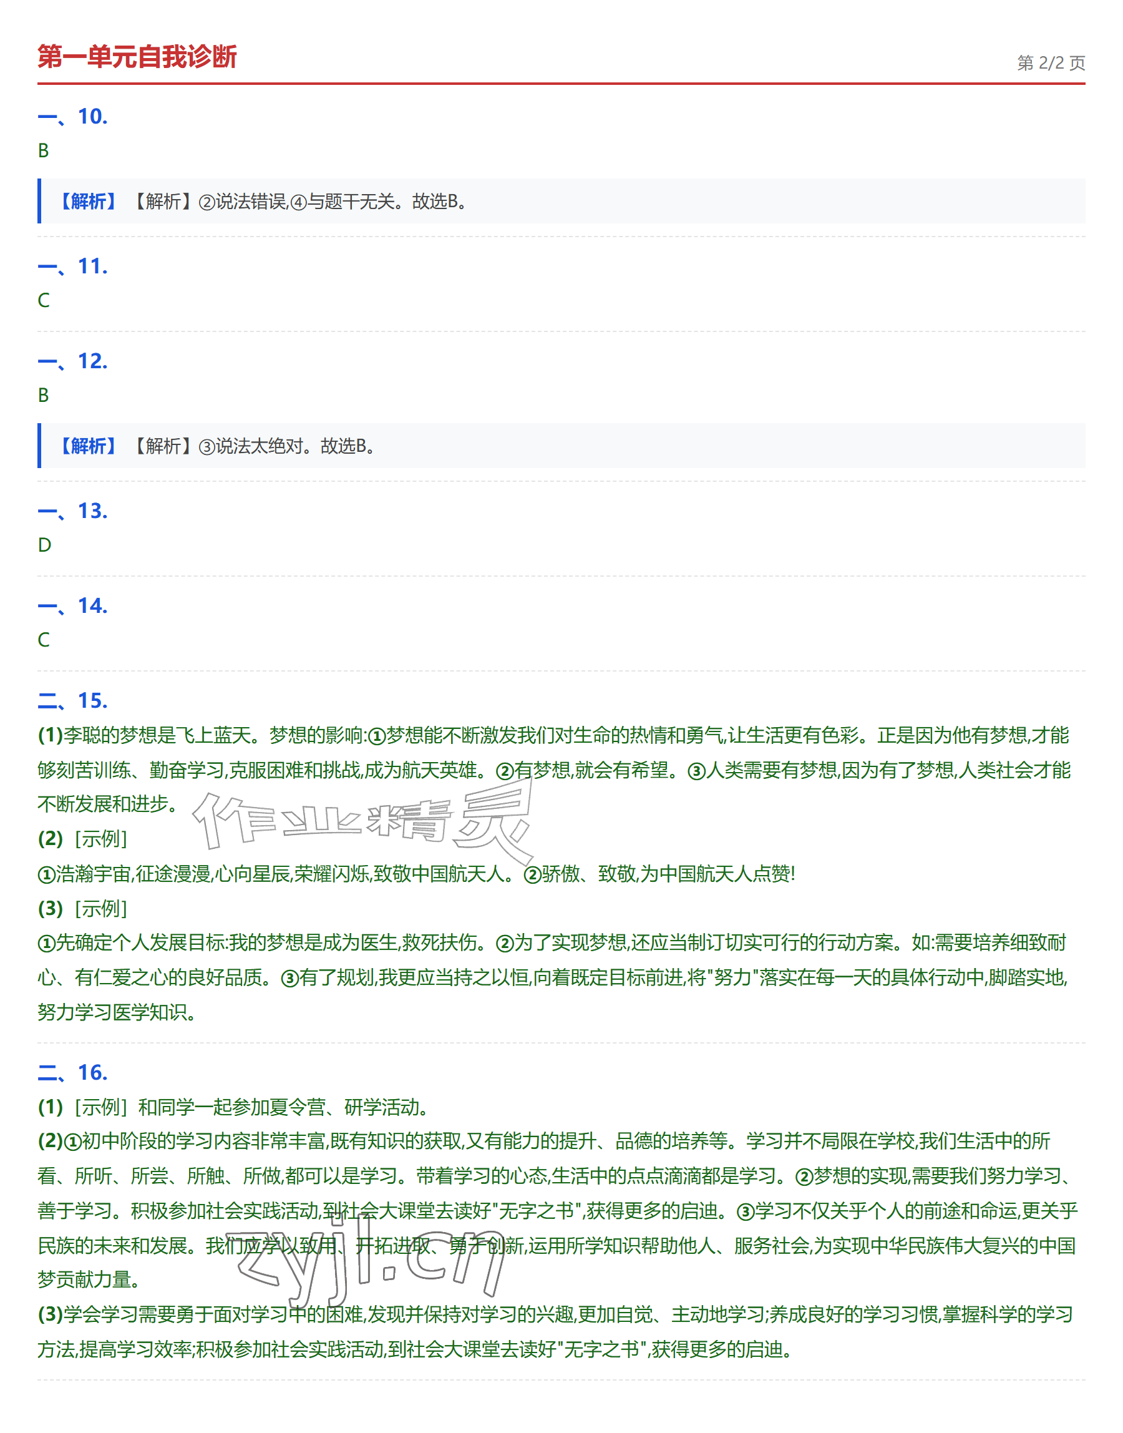Click the line starting 民族的未来和发展
The width and height of the screenshot is (1123, 1433).
click(x=557, y=1246)
